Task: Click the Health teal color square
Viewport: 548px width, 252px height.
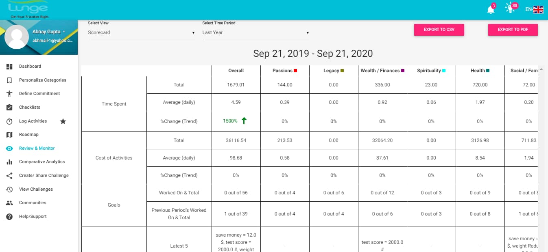Action: [487, 71]
